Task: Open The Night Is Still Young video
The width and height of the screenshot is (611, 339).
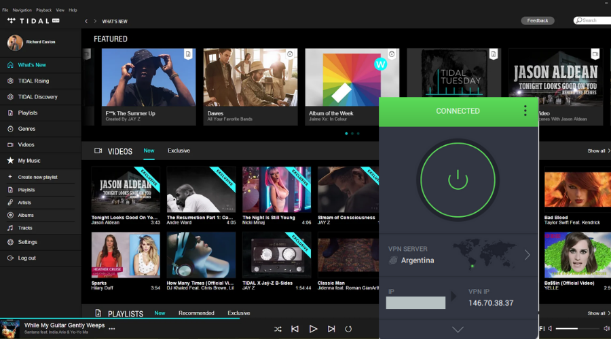Action: coord(277,190)
